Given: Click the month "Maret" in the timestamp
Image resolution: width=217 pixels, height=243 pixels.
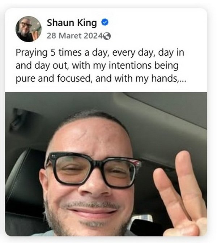Looking at the screenshot, I should point(70,36).
